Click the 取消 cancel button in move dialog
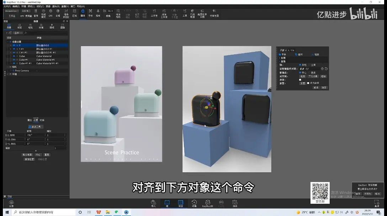This screenshot has width=387, height=216. click(316, 87)
